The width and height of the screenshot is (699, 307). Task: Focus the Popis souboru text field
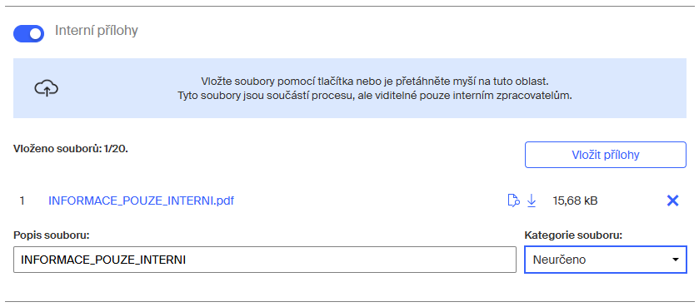[265, 260]
